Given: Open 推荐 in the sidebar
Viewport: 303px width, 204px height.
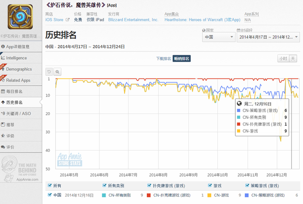Looking at the screenshot, I should (x=21, y=125).
